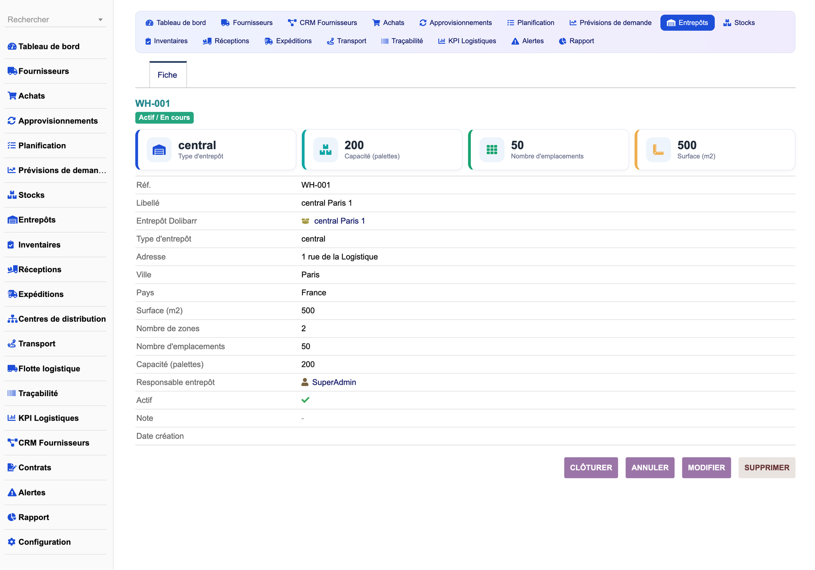Click the warehouse icon on Type d'entrepôt card
The image size is (815, 570).
(x=159, y=150)
